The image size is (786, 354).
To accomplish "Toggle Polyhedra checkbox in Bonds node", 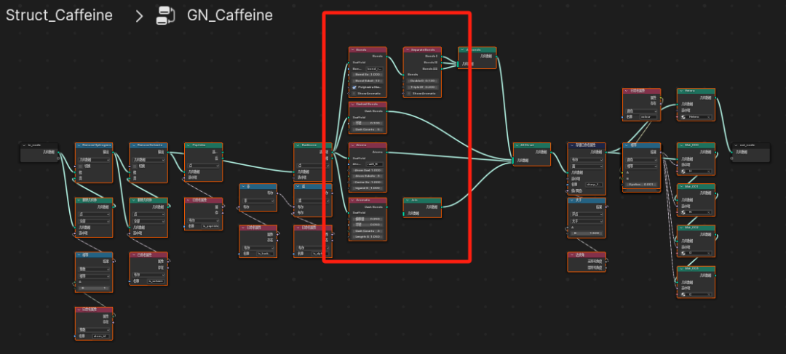I will (354, 87).
